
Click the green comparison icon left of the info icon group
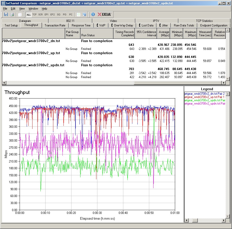[79, 15]
